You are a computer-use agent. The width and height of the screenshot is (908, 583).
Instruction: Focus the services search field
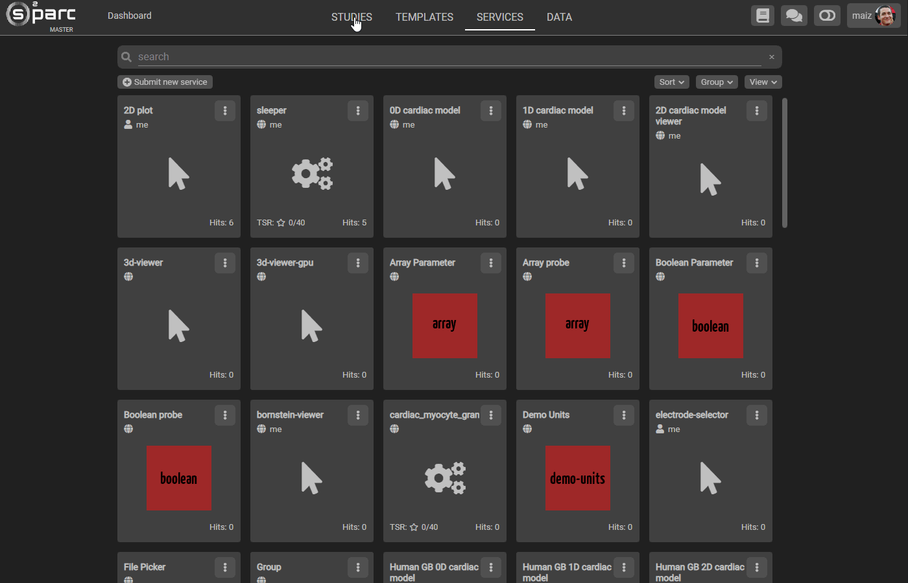(449, 57)
